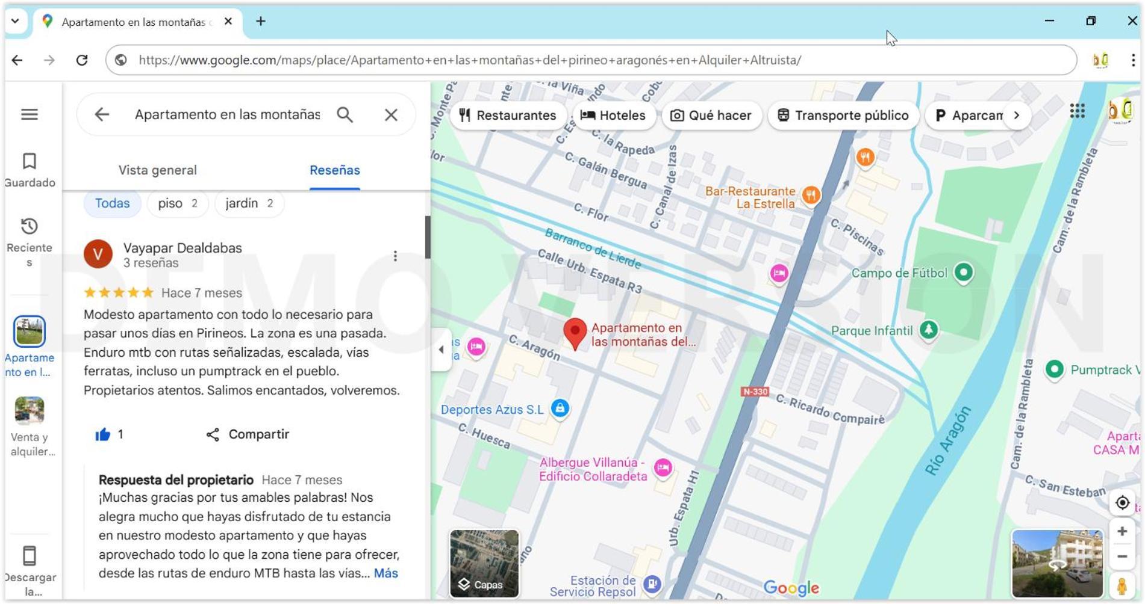
Task: Share the review via Compartir
Action: [x=248, y=434]
